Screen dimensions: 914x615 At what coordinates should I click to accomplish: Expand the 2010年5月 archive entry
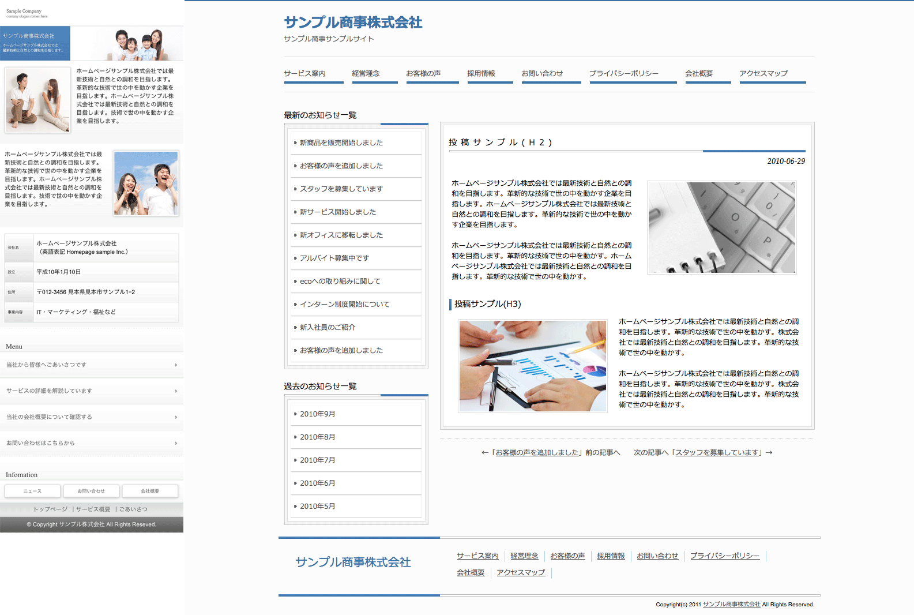pyautogui.click(x=317, y=507)
